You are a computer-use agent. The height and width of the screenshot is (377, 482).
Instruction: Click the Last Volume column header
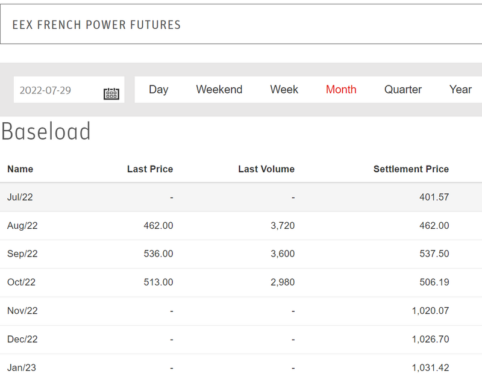[266, 169]
